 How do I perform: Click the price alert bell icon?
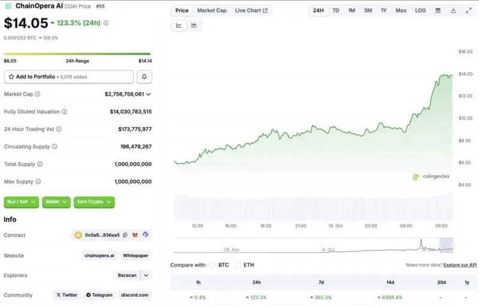coord(144,77)
